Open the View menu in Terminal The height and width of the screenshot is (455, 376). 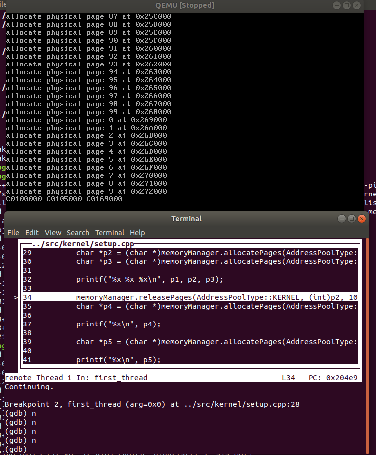[53, 233]
